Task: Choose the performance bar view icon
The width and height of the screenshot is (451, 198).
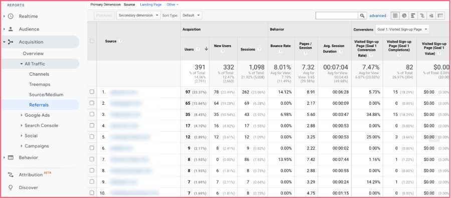Action: 413,16
